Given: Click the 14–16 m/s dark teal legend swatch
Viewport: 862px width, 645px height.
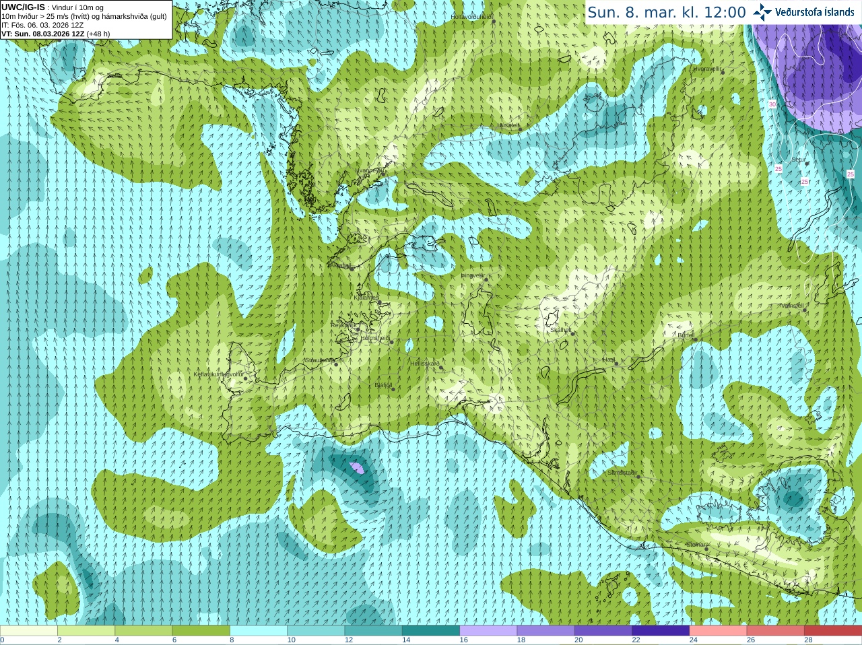Looking at the screenshot, I should 431,631.
